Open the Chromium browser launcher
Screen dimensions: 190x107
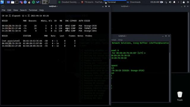(25, 2)
